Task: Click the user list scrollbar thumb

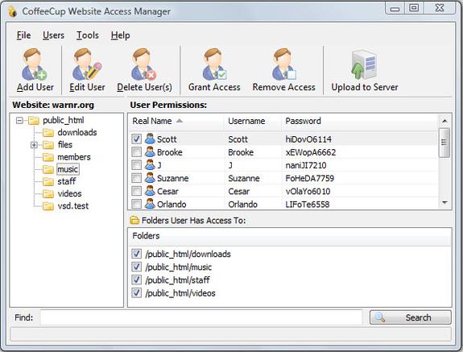Action: click(444, 143)
